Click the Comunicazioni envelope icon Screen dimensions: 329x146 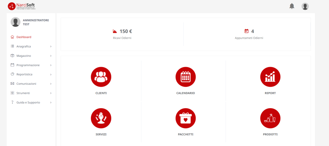(12, 83)
